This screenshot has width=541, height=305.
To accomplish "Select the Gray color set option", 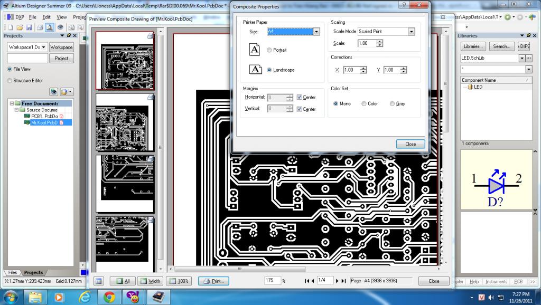I will tap(392, 104).
